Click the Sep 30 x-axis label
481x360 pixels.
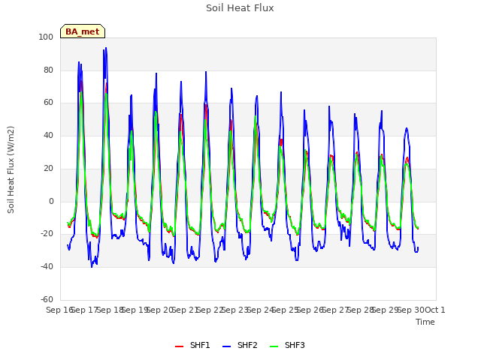(411, 310)
